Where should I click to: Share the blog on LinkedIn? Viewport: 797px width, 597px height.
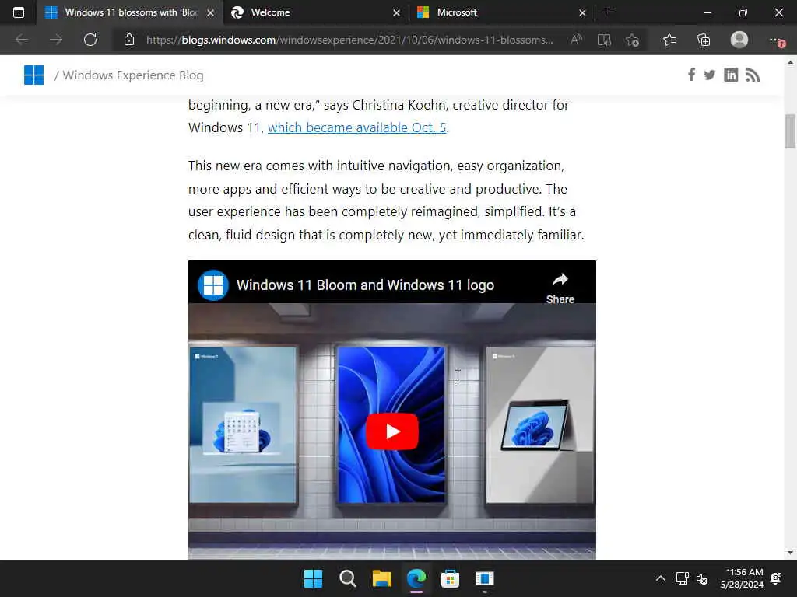(731, 75)
